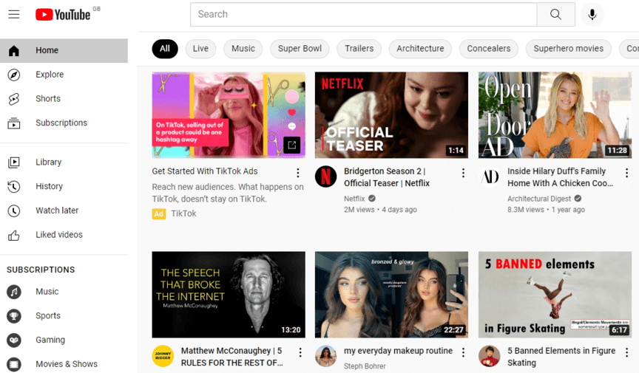Open options menu for Hilary Duff video
Viewport: 639px width, 373px height.
[x=626, y=173]
